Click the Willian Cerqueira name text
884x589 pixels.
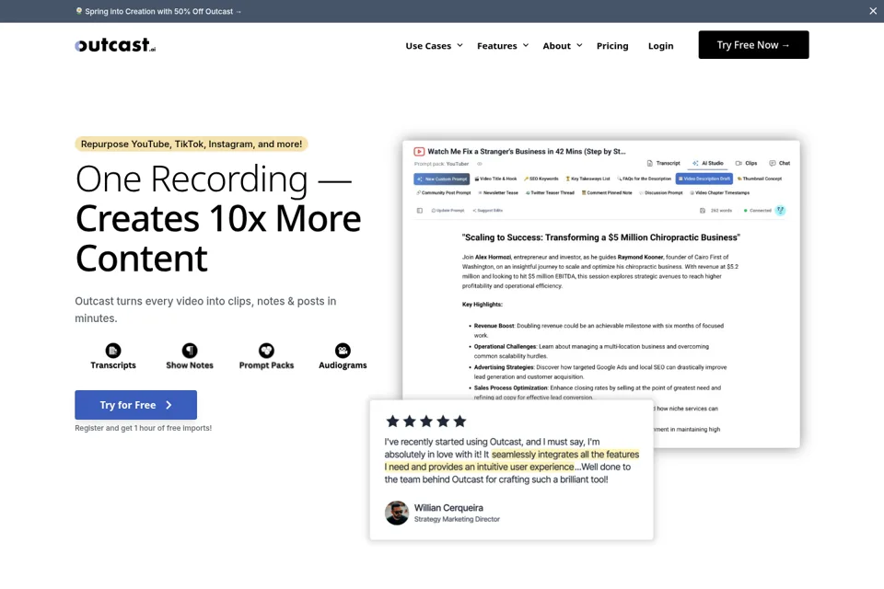click(x=448, y=508)
